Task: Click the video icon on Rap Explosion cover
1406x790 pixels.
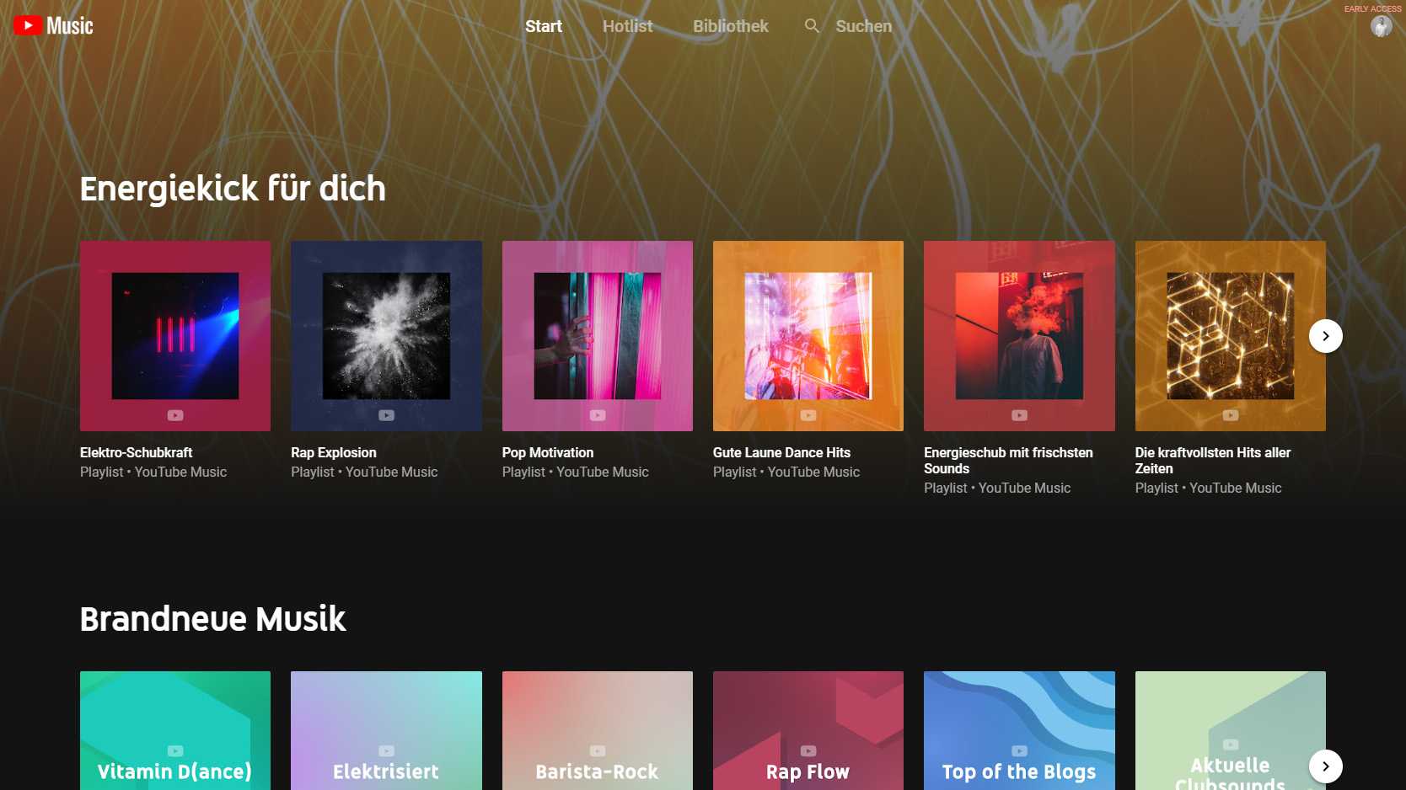Action: point(386,415)
